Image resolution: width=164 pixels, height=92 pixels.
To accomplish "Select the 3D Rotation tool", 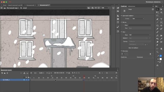I will pos(161,13).
